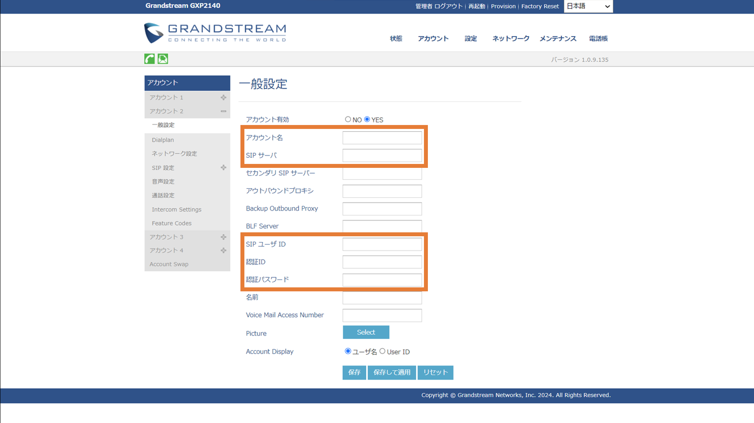The height and width of the screenshot is (423, 754).
Task: Click the 保存して適用 button
Action: point(391,372)
